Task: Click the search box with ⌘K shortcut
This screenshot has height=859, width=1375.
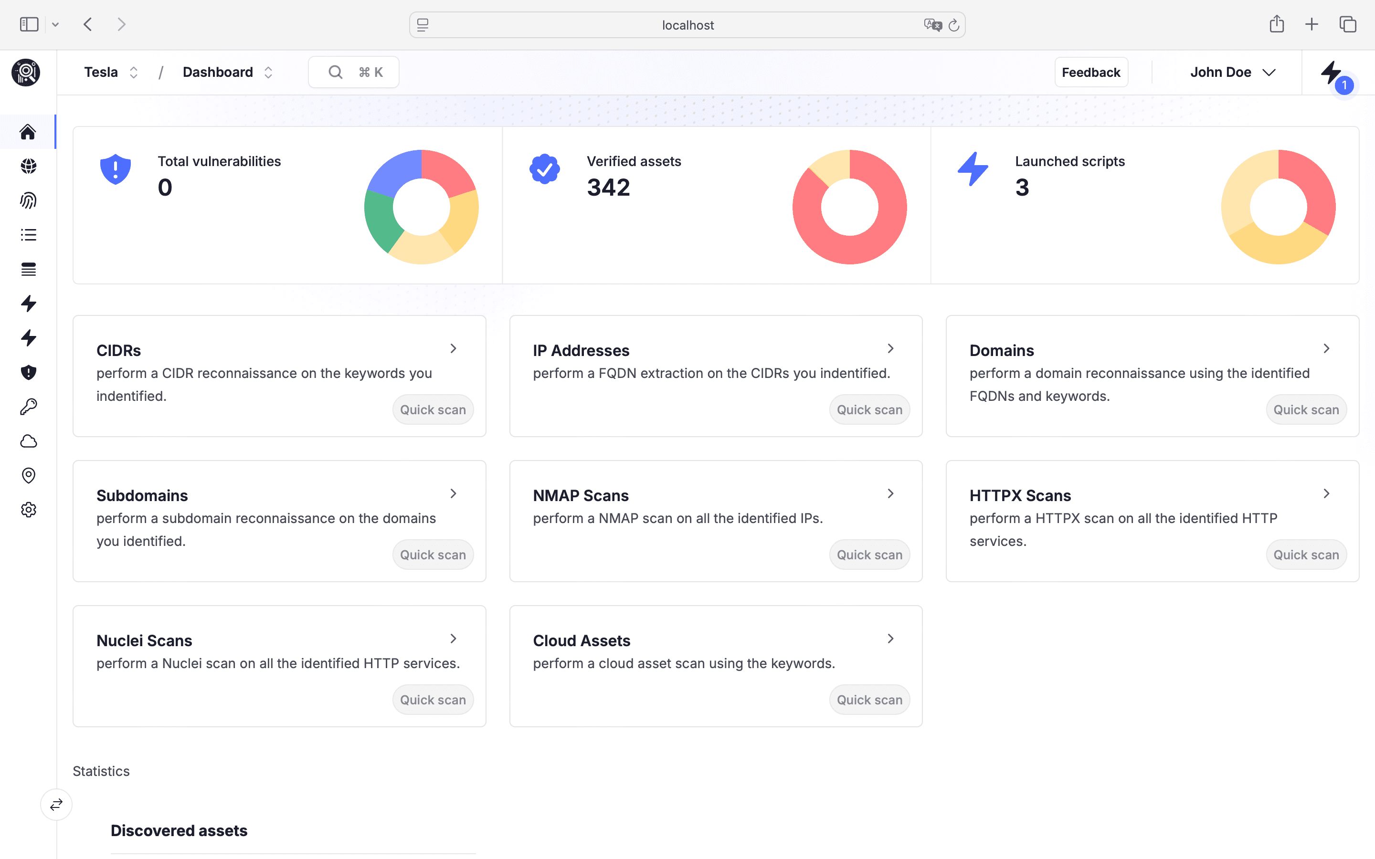Action: 353,72
